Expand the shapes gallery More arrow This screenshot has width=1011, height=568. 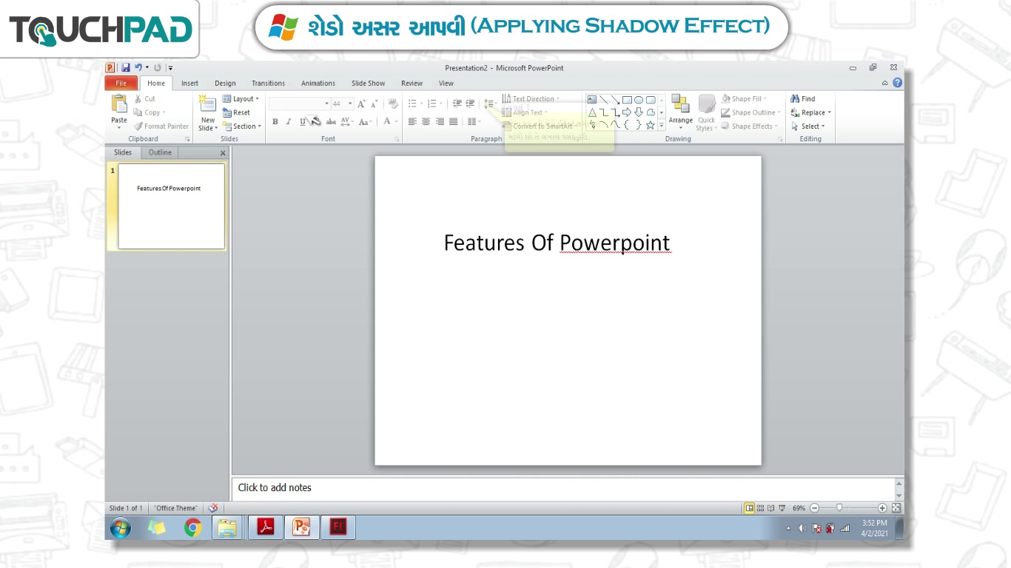coord(662,126)
